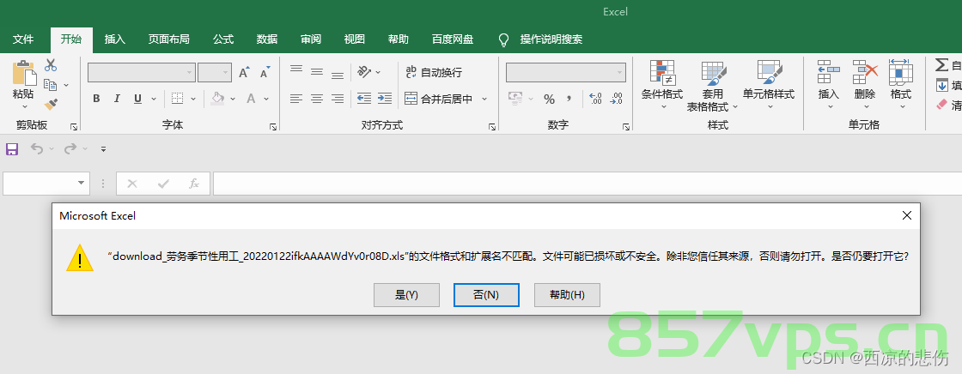Switch to the 插入 ribbon tab

115,39
